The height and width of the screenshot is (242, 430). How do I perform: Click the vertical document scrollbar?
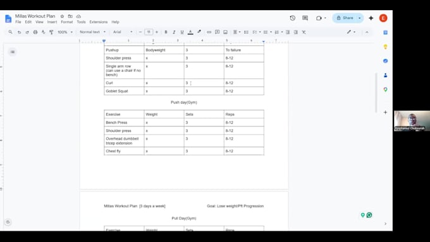(x=376, y=92)
